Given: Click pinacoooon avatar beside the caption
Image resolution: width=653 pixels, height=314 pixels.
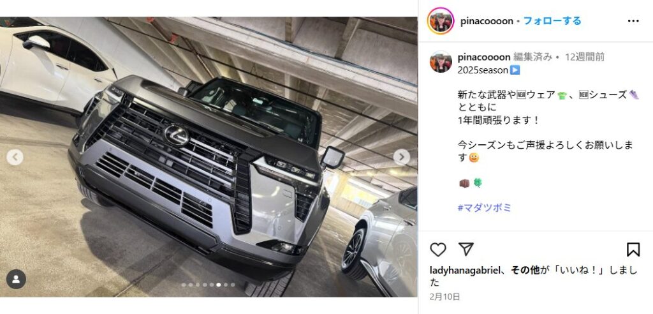Looking at the screenshot, I should tap(441, 62).
